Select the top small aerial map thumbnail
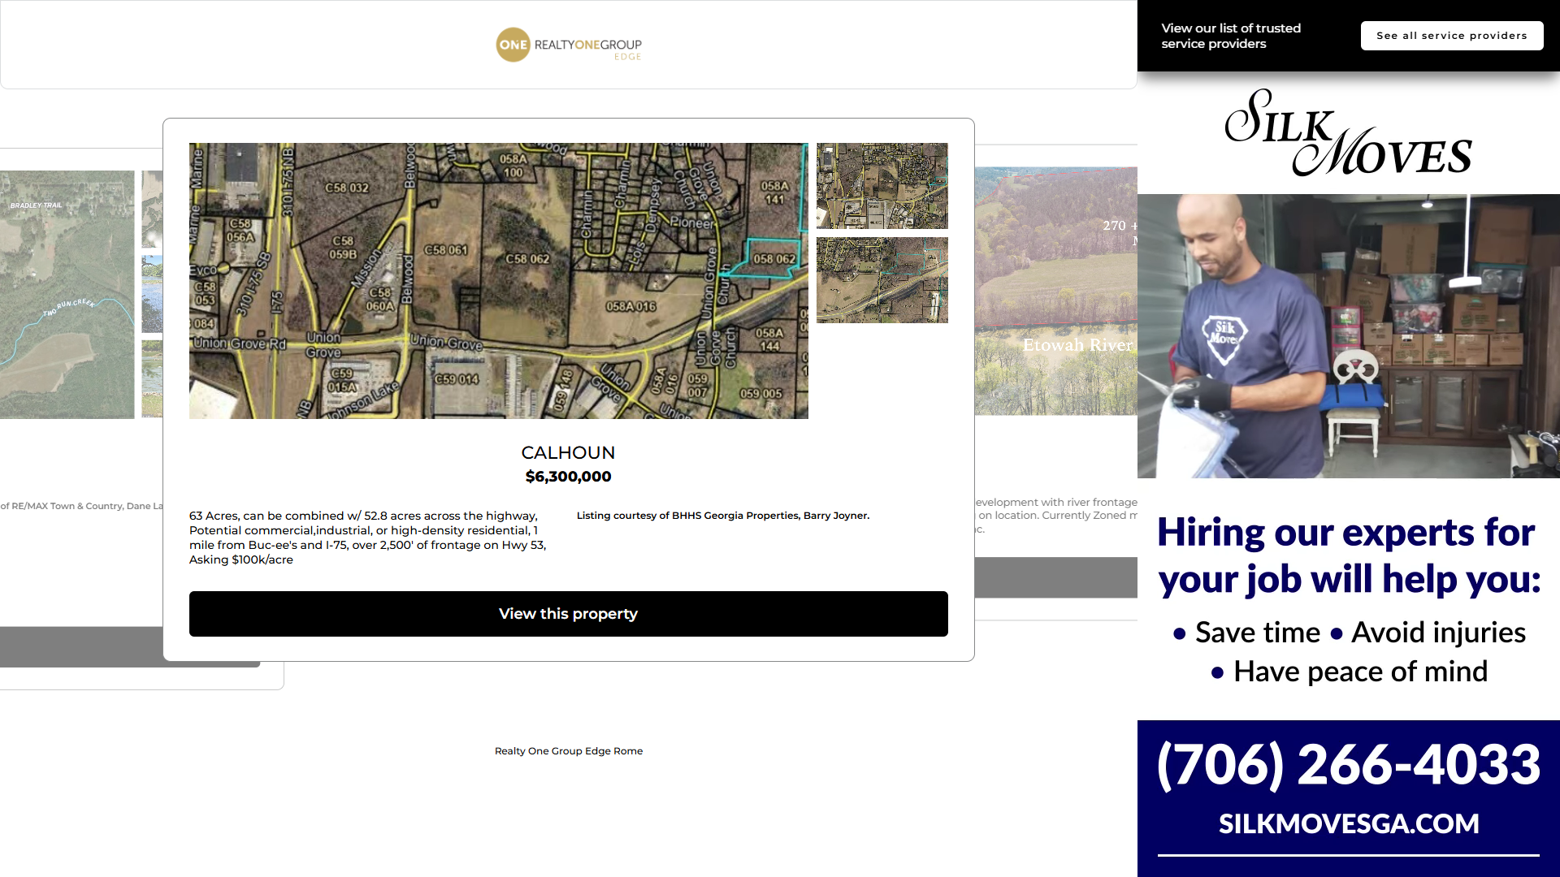The image size is (1560, 877). coord(882,186)
